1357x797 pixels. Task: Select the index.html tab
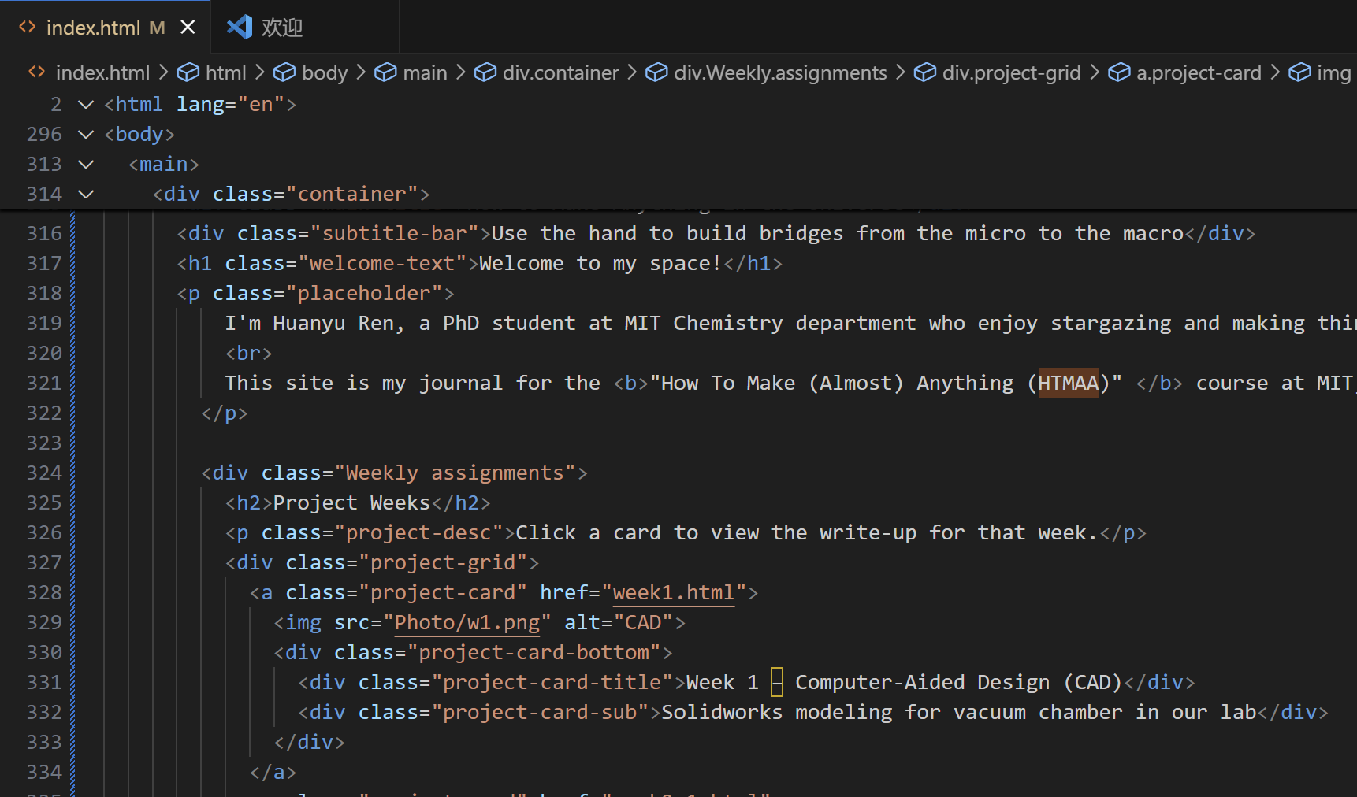[93, 28]
